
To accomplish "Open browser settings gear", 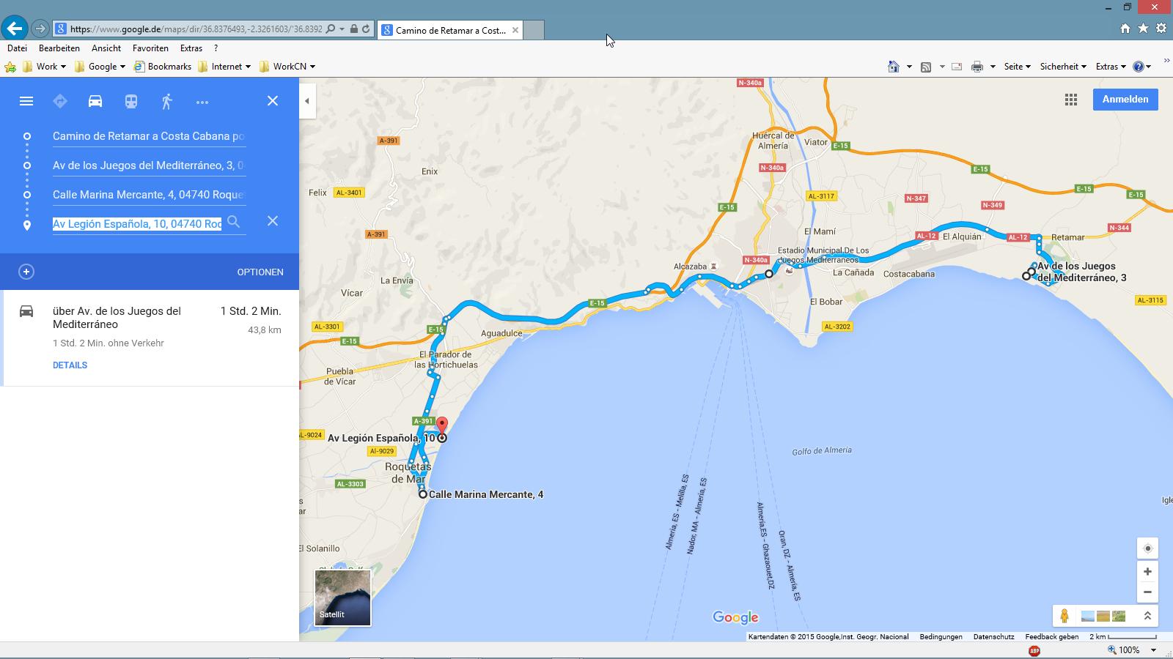I will click(1161, 29).
